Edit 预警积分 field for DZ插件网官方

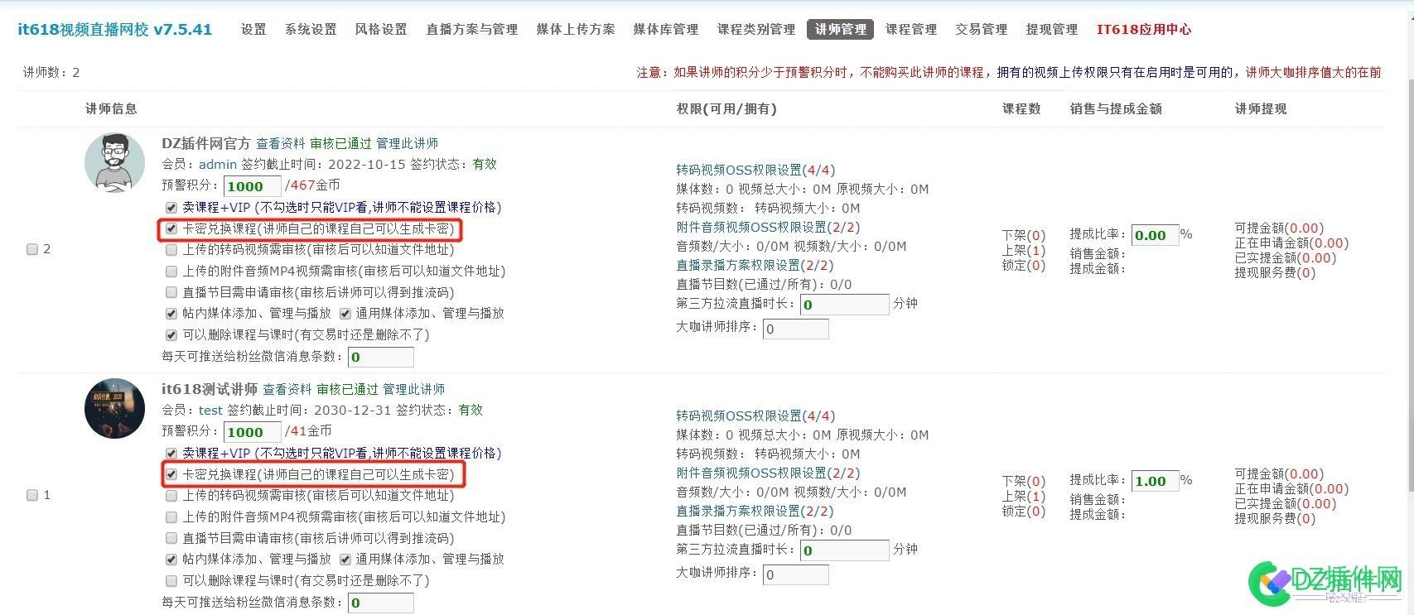tap(253, 186)
